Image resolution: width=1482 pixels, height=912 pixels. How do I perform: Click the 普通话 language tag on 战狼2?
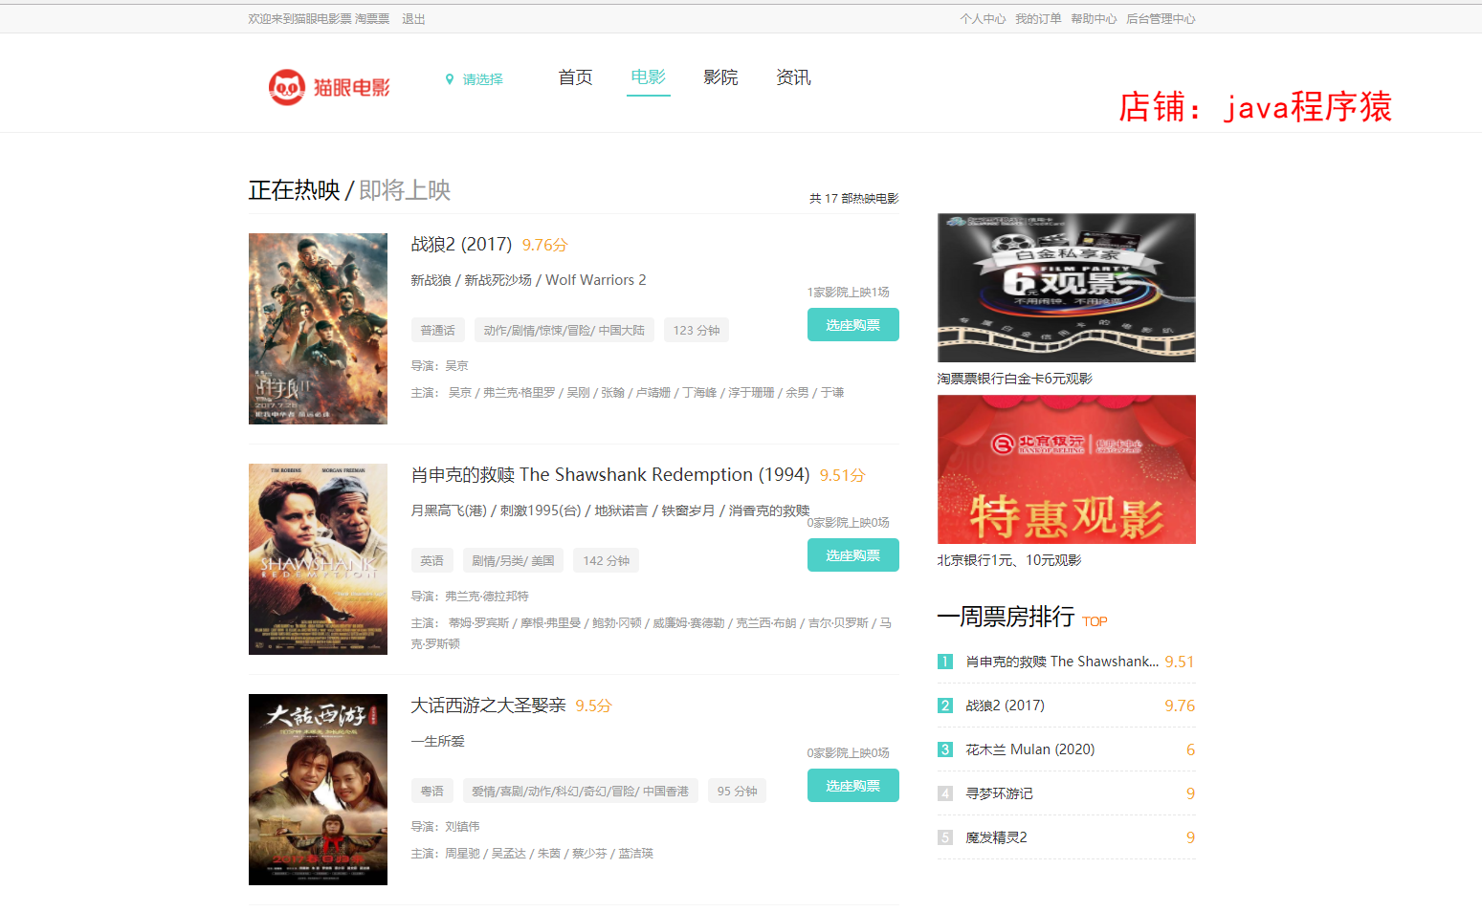coord(438,330)
